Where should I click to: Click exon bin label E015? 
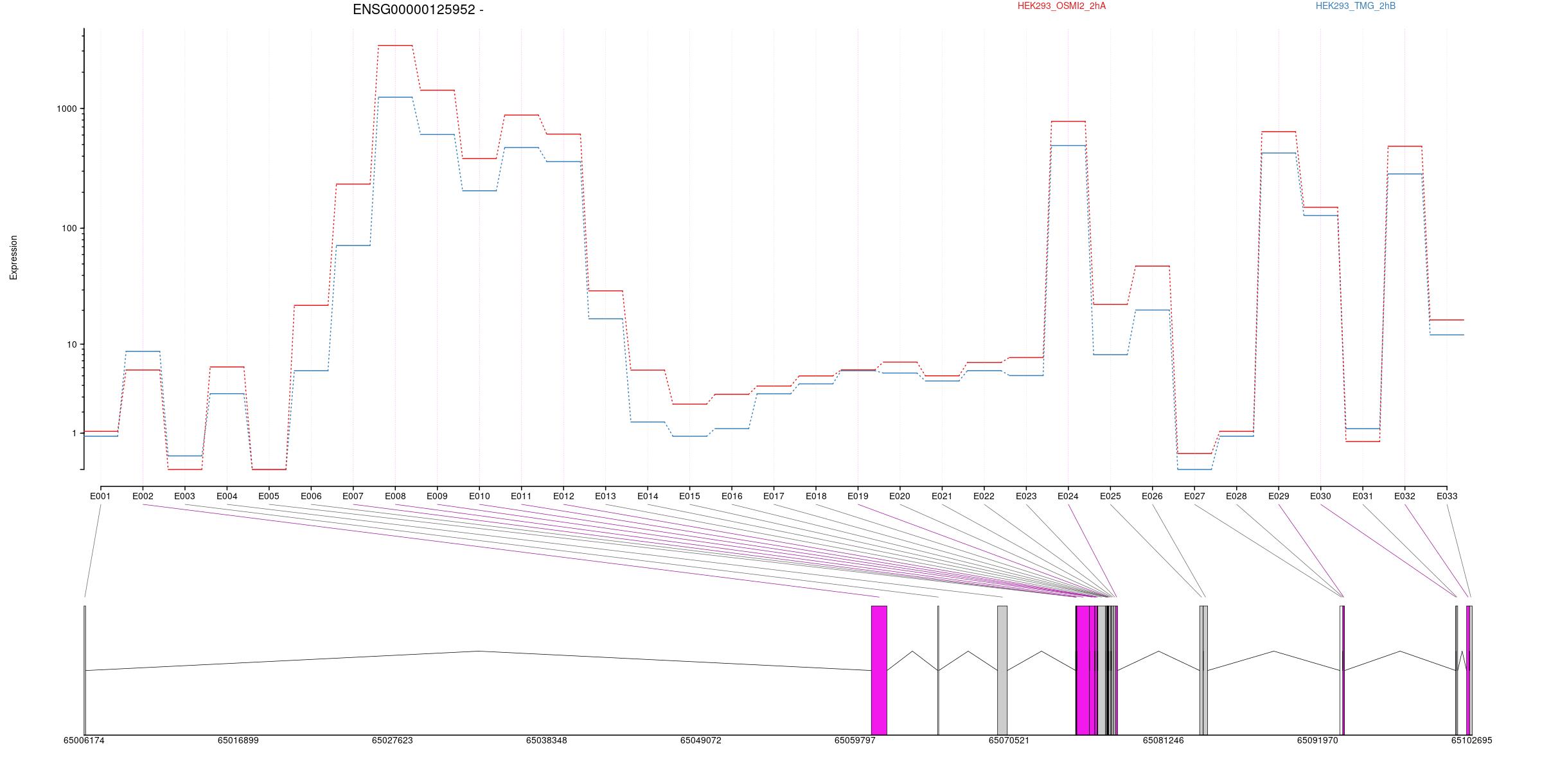(x=689, y=496)
